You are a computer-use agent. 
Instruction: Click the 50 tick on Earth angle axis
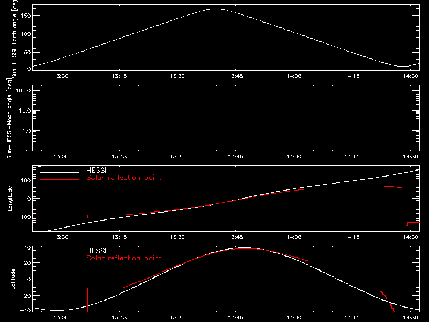pos(27,52)
